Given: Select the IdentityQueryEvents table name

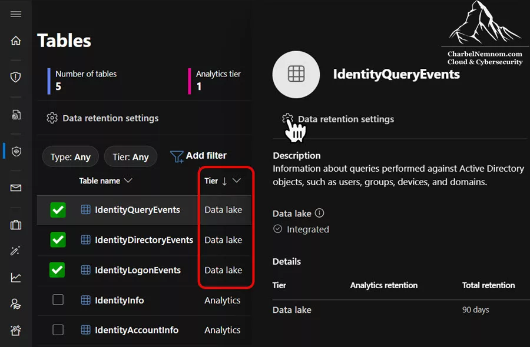Looking at the screenshot, I should pos(137,209).
